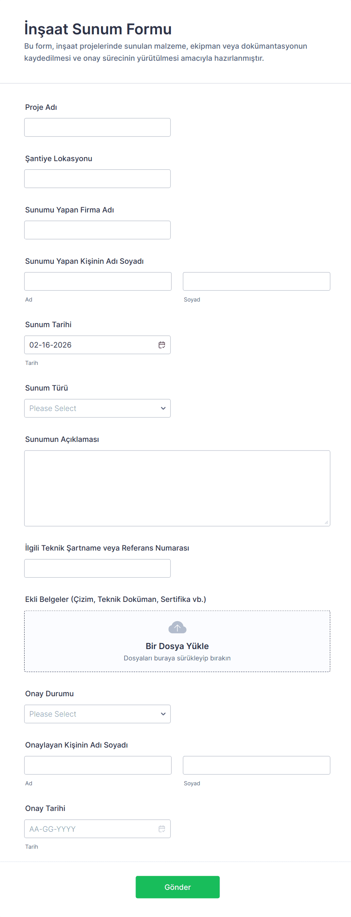Click the Sunumu Yapan Firma Adı field
Viewport: 351px width, 917px height.
pyautogui.click(x=97, y=230)
